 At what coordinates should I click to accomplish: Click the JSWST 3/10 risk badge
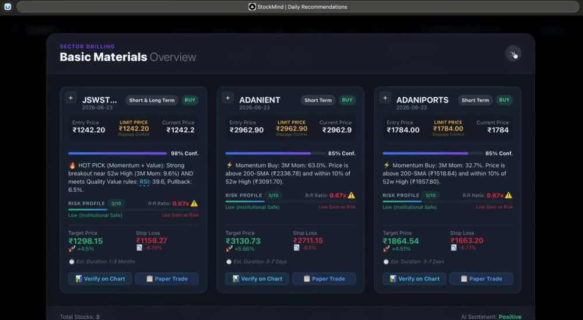[117, 203]
